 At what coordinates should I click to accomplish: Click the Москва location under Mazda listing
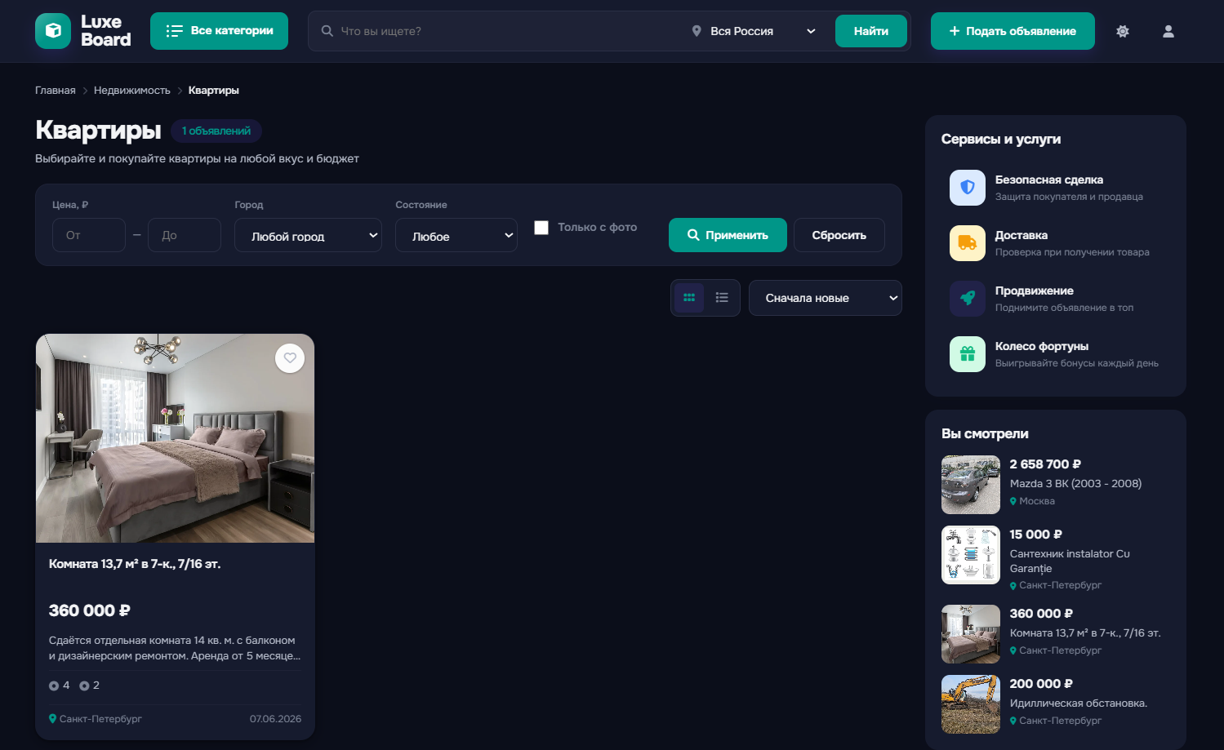click(x=1032, y=501)
